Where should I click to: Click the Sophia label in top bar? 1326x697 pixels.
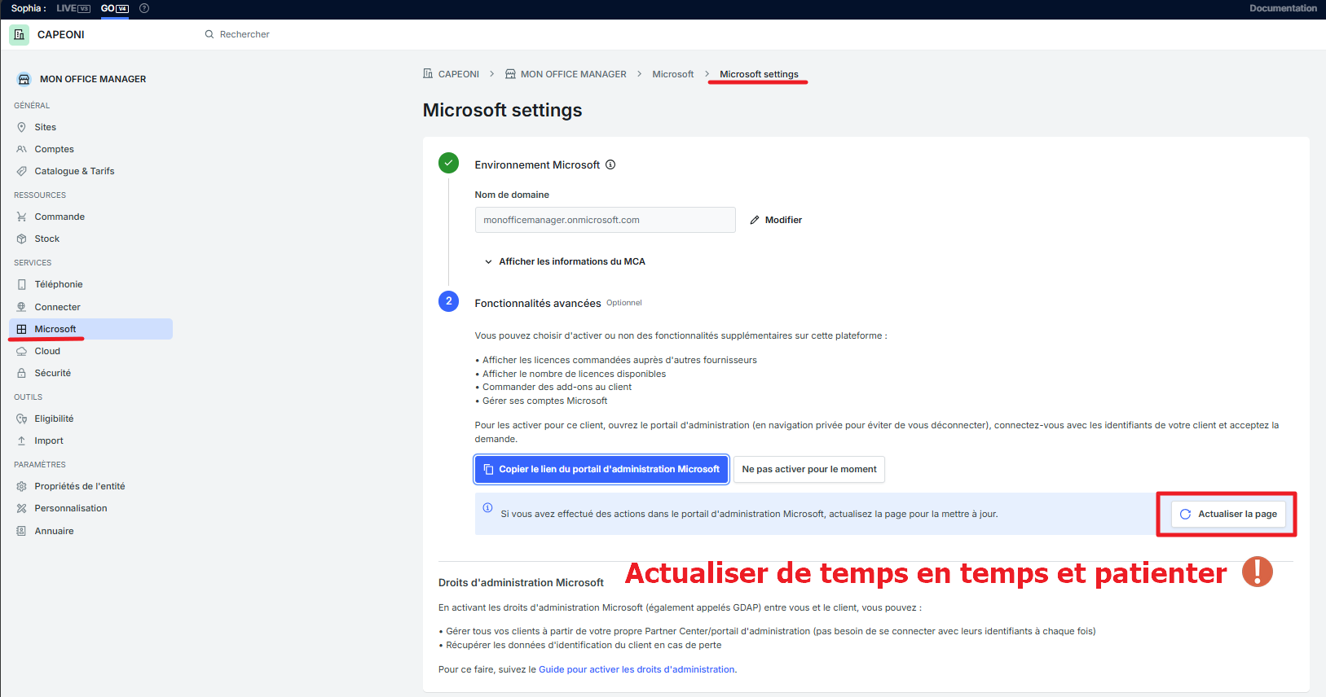pyautogui.click(x=29, y=8)
